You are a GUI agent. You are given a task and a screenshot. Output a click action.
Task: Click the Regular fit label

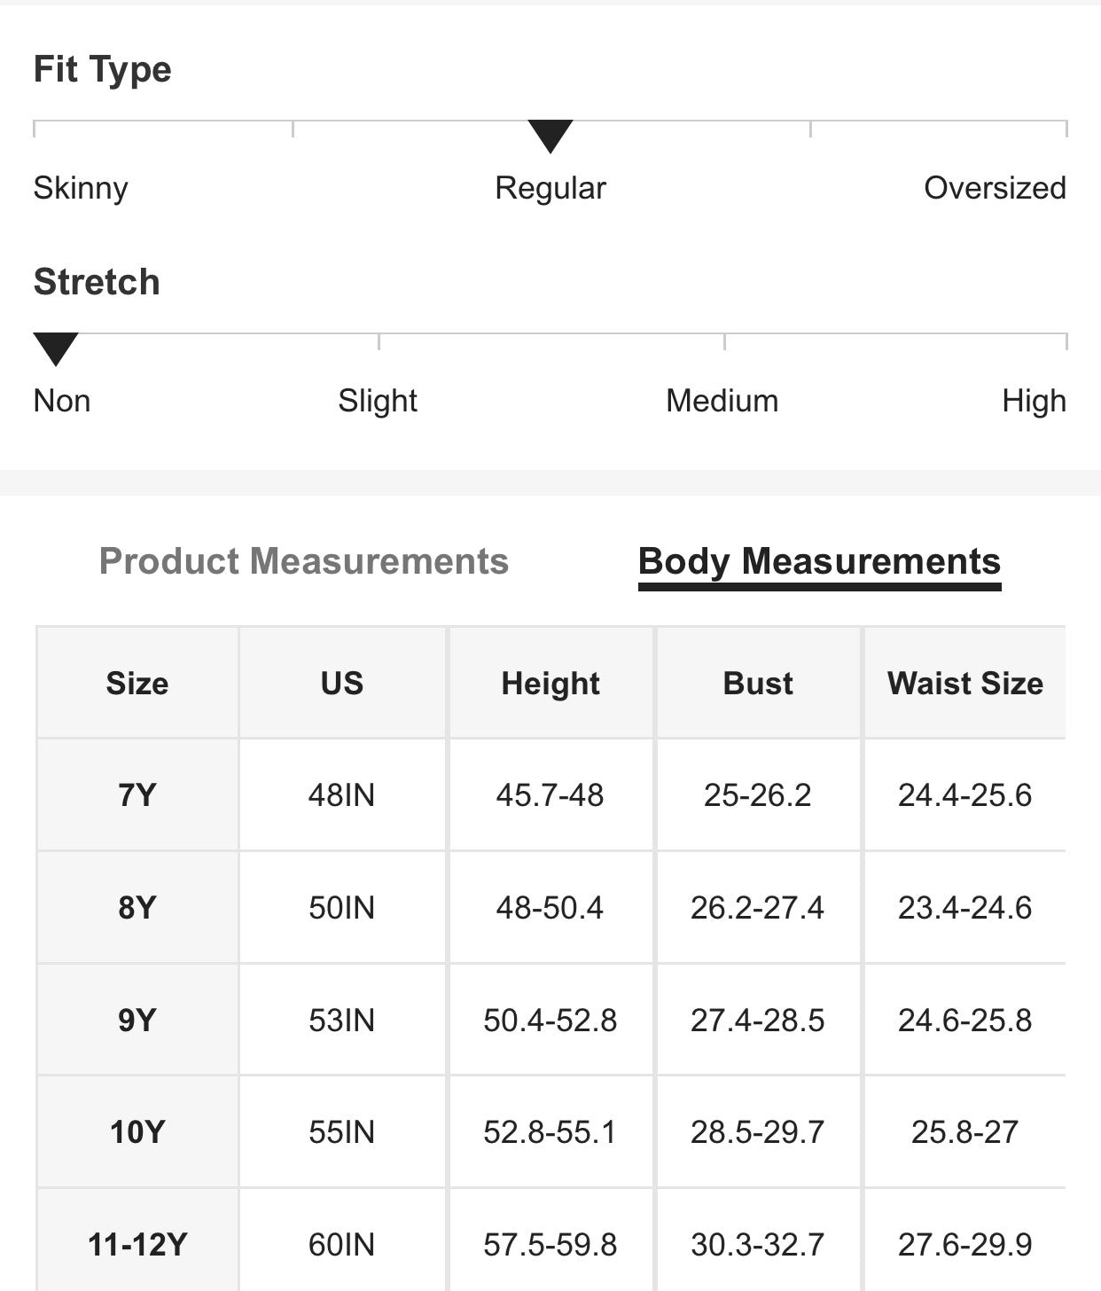pyautogui.click(x=550, y=188)
